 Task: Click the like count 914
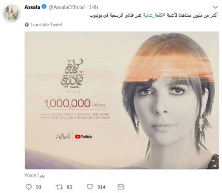[x=101, y=187]
